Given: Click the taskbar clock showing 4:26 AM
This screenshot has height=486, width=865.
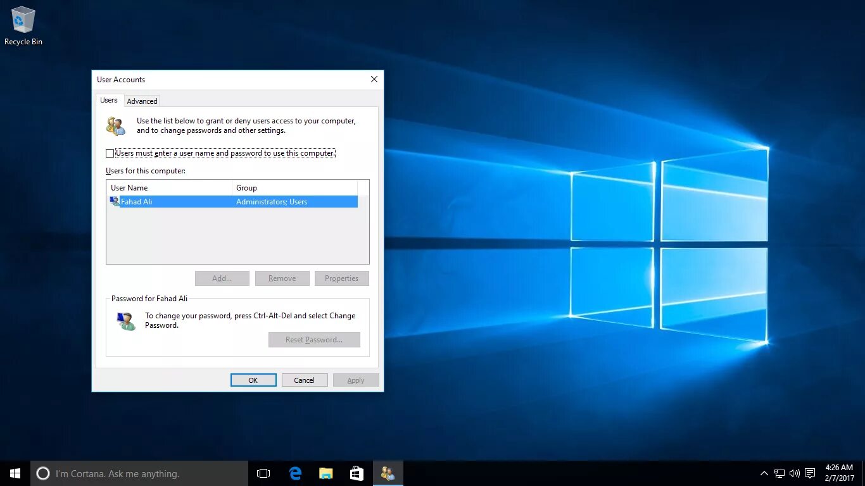Looking at the screenshot, I should [839, 473].
